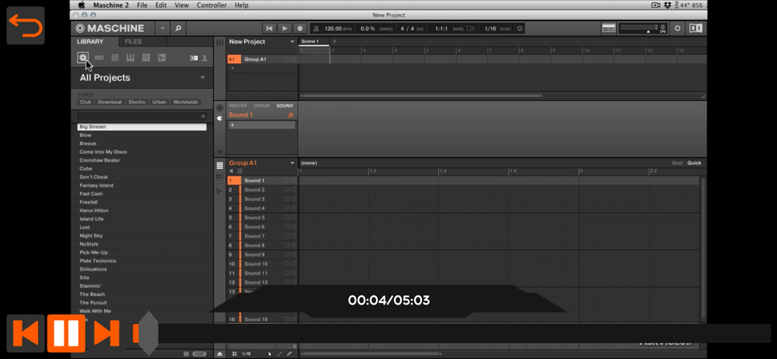The image size is (777, 359).
Task: Add a plug-in with plus slot
Action: (262, 125)
